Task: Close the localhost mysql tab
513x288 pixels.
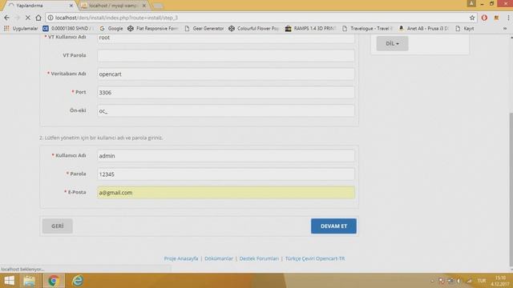Action: click(x=144, y=6)
